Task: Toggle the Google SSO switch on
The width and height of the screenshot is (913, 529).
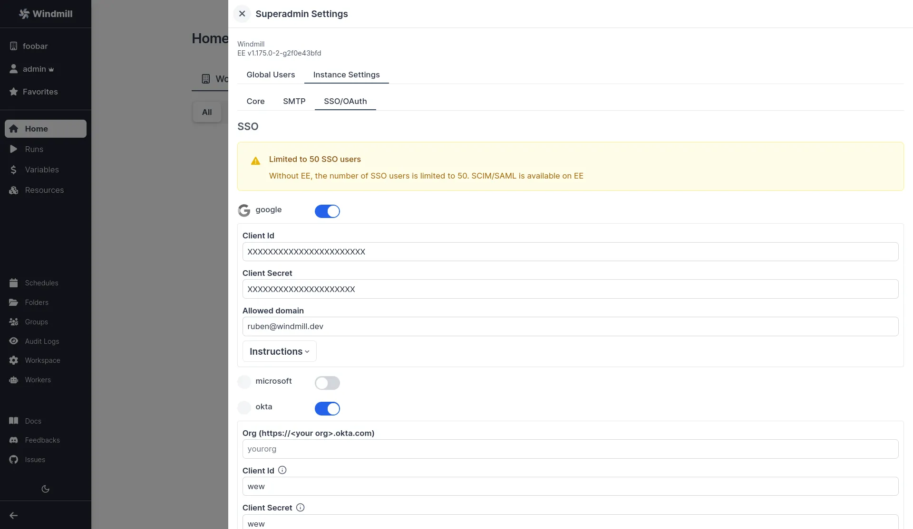Action: (x=327, y=211)
